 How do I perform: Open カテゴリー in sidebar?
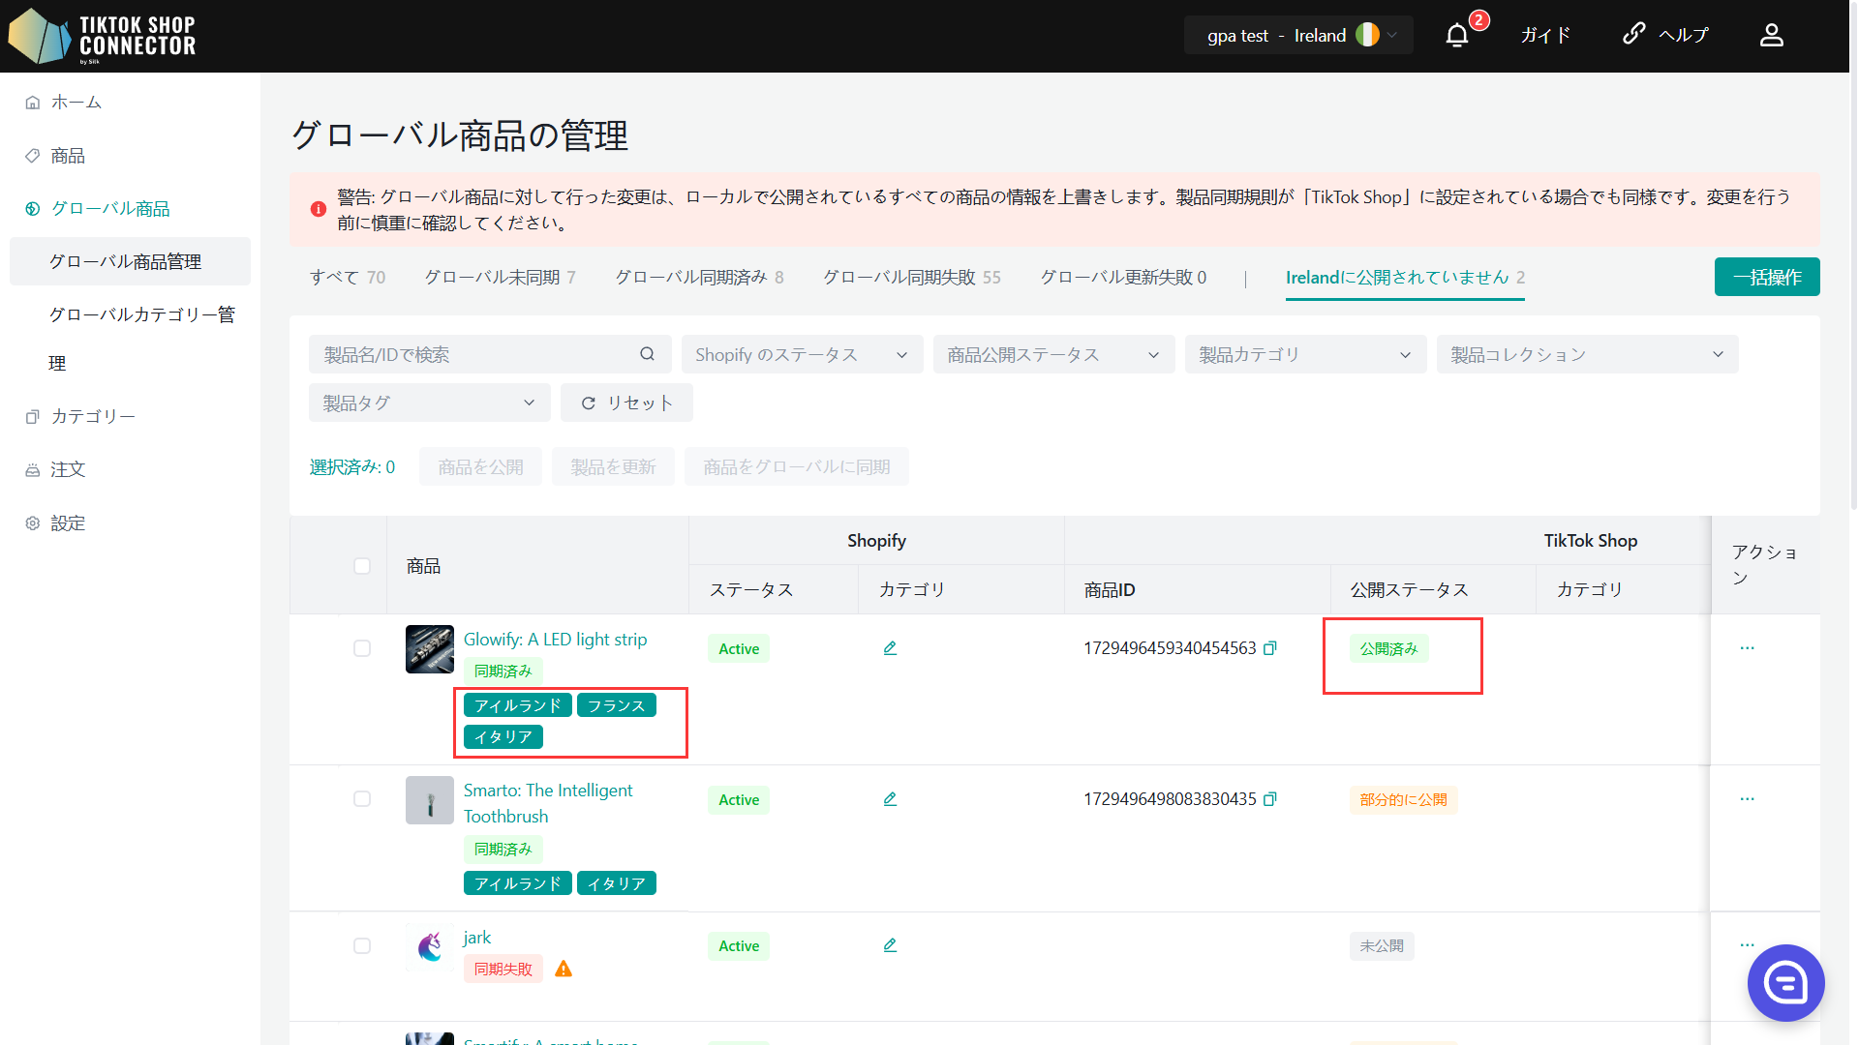pyautogui.click(x=93, y=416)
